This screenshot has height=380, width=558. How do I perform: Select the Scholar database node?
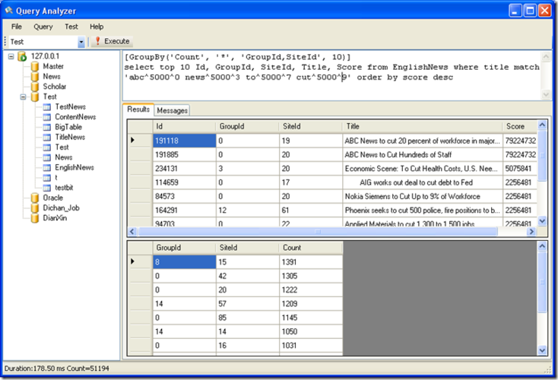point(55,87)
